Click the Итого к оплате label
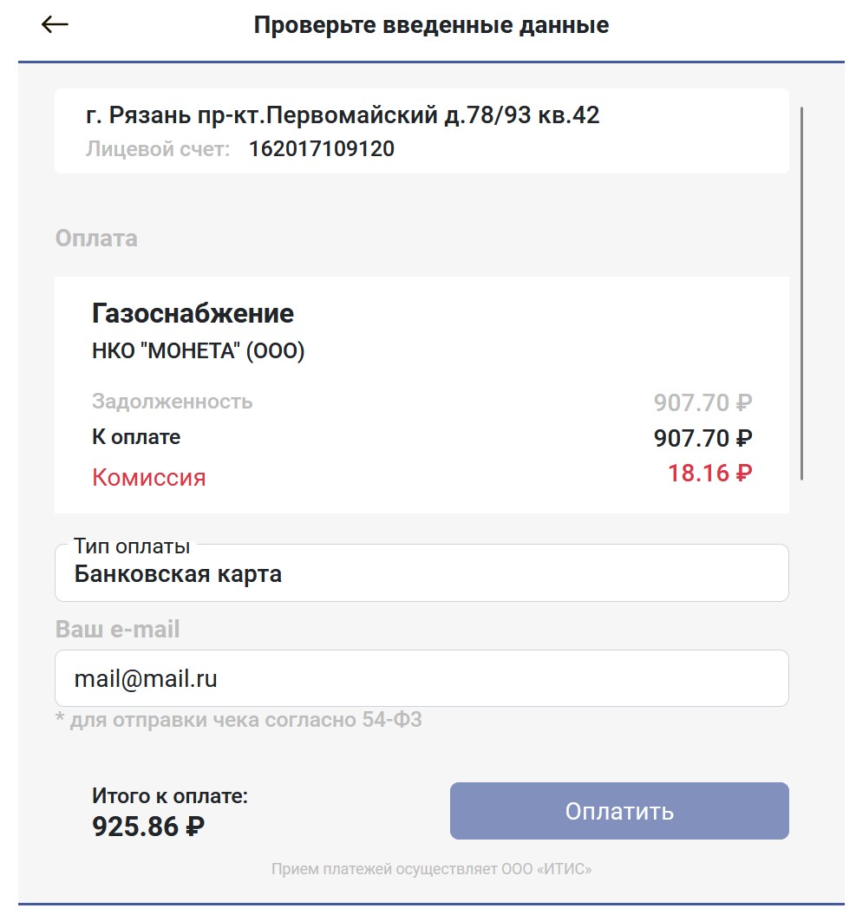Viewport: 856px width, 915px height. tap(170, 796)
